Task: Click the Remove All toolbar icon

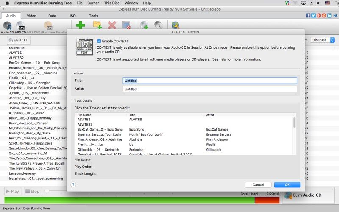Action: click(x=126, y=25)
